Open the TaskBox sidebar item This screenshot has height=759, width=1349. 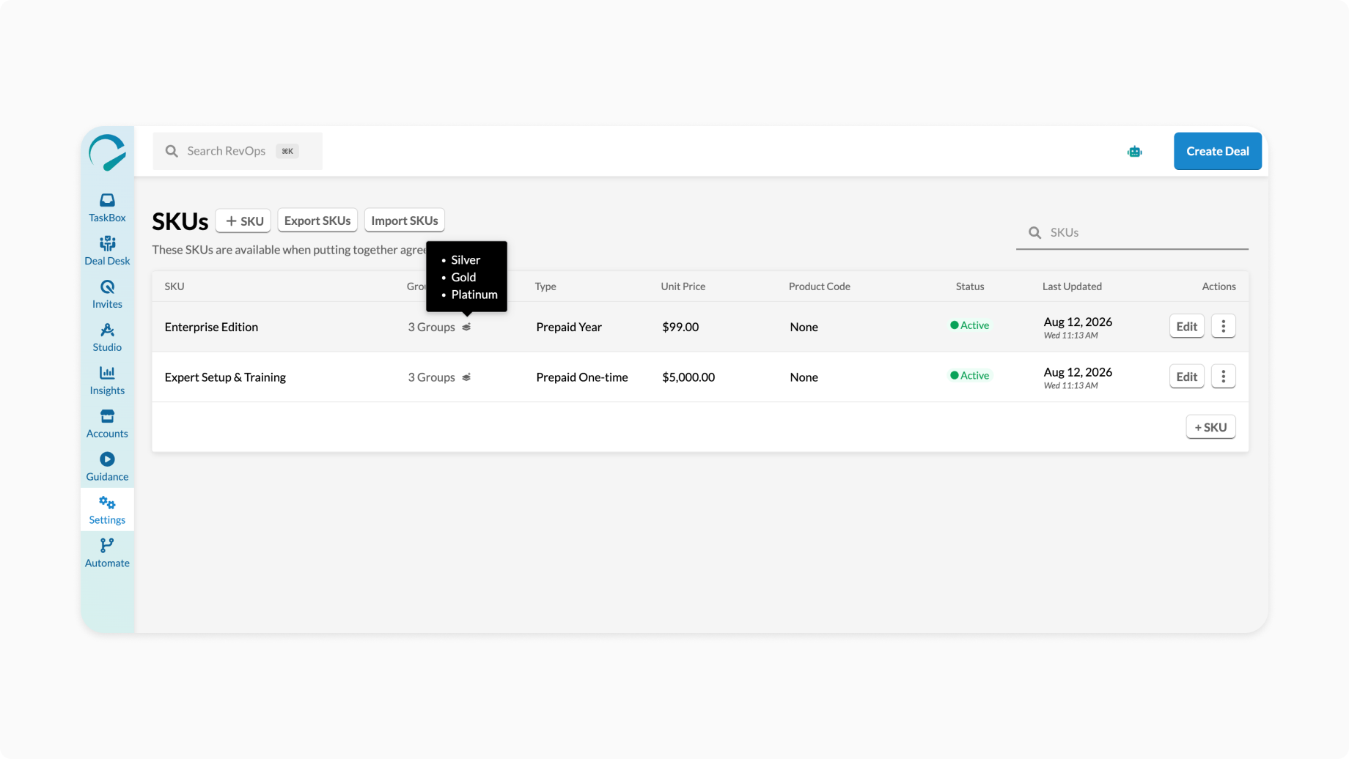[107, 208]
